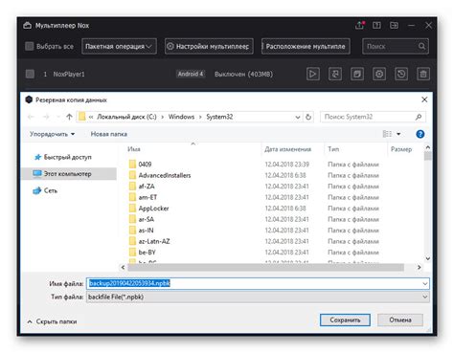Click the view mode icon in dialog toolbar
Screen dimensions: 454x353
[387, 134]
